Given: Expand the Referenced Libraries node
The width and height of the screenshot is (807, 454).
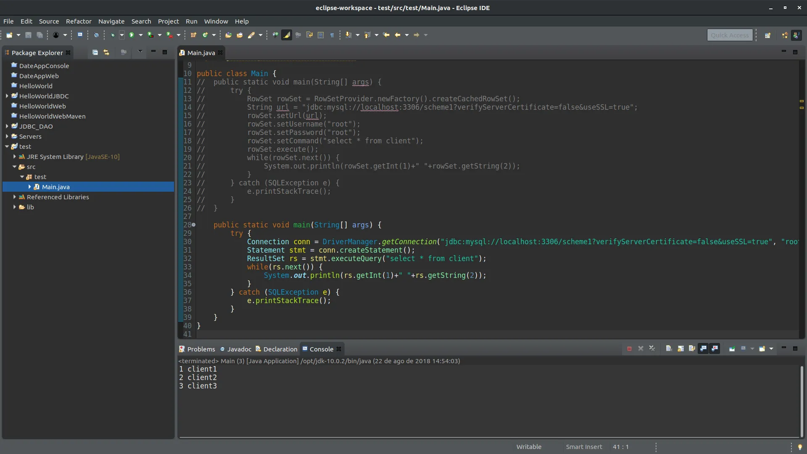Looking at the screenshot, I should (x=15, y=197).
